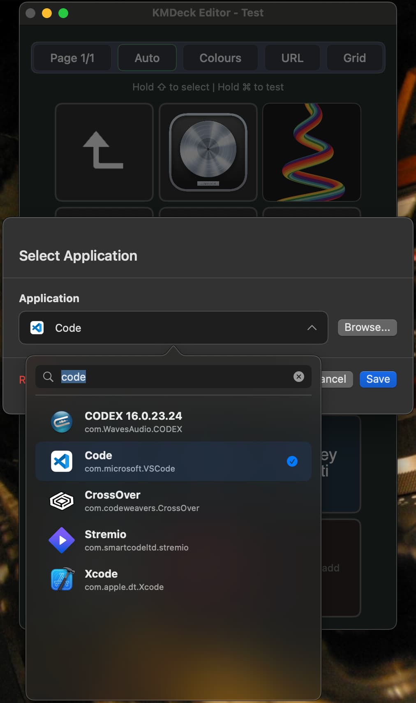Viewport: 416px width, 703px height.
Task: Choose the Stremio play icon
Action: (62, 540)
